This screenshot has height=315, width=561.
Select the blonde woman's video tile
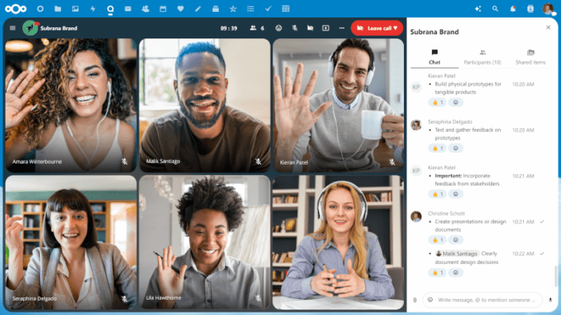338,242
